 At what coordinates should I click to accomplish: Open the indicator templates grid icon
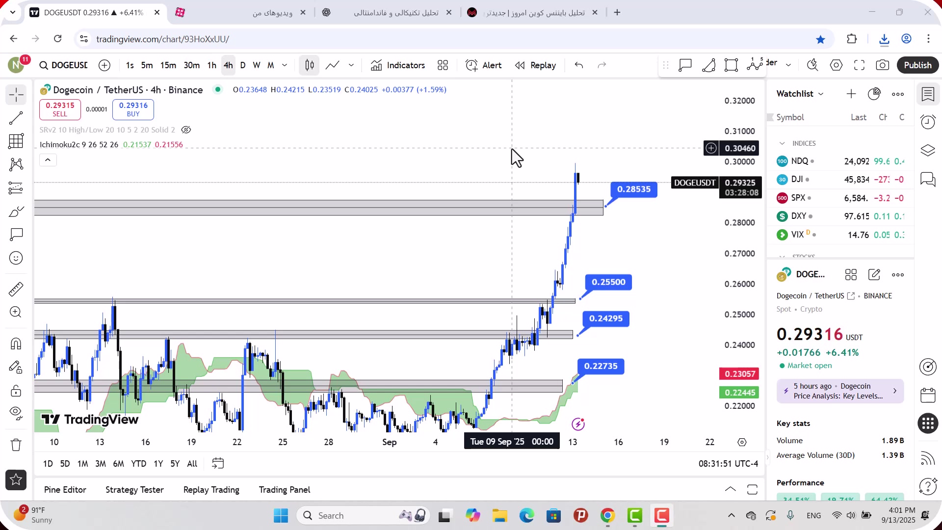443,65
